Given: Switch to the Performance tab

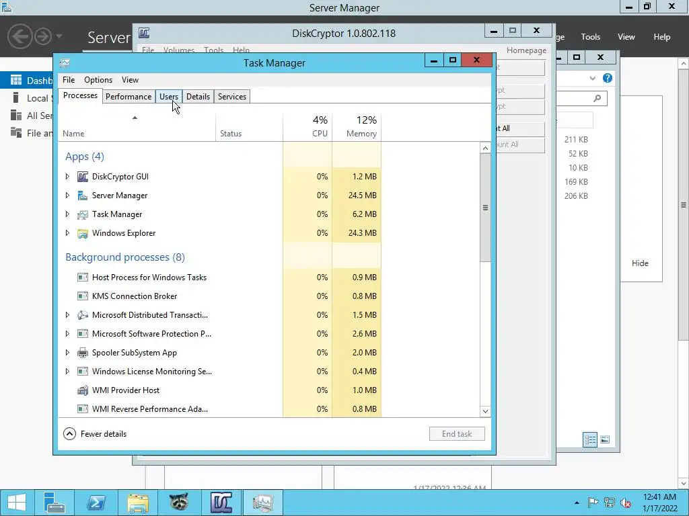Looking at the screenshot, I should coord(129,97).
